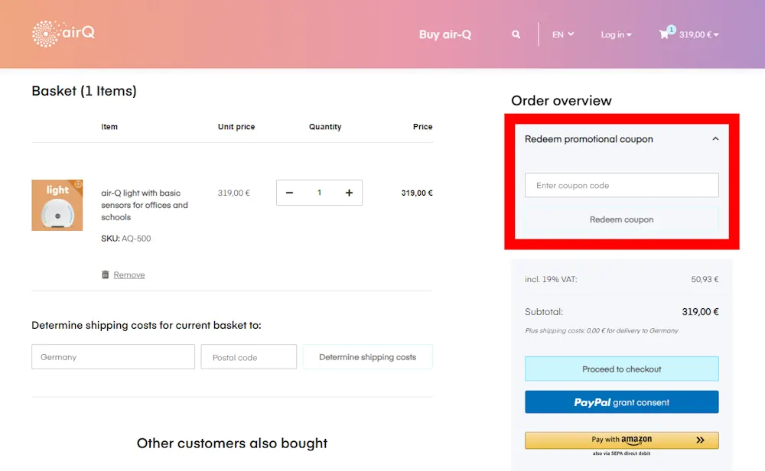Click the Determine shipping costs button
This screenshot has width=765, height=471.
(367, 357)
